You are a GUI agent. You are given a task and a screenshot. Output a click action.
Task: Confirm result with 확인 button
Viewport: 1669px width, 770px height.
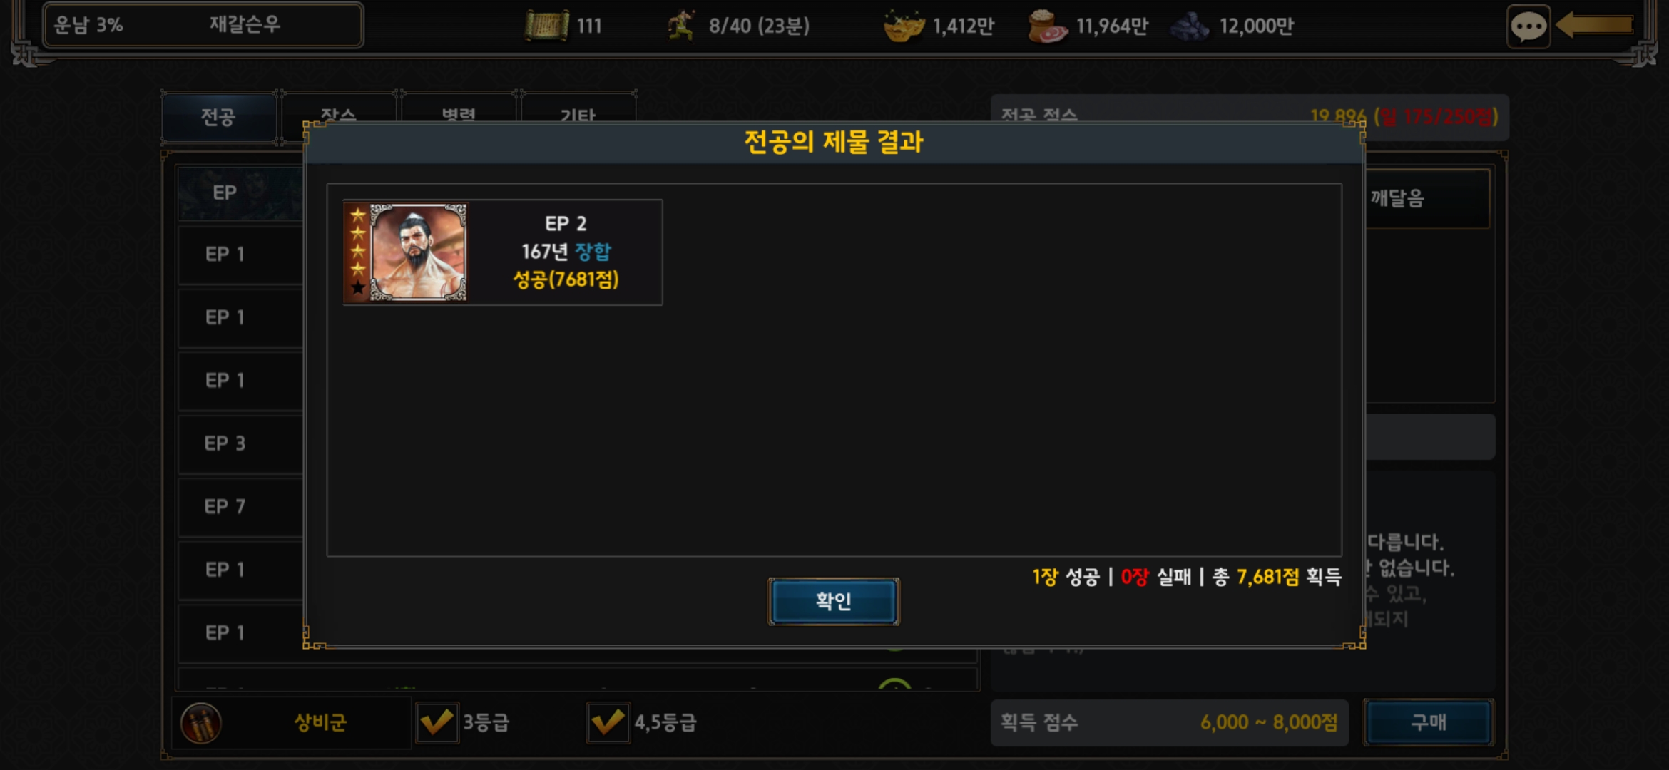pos(833,601)
